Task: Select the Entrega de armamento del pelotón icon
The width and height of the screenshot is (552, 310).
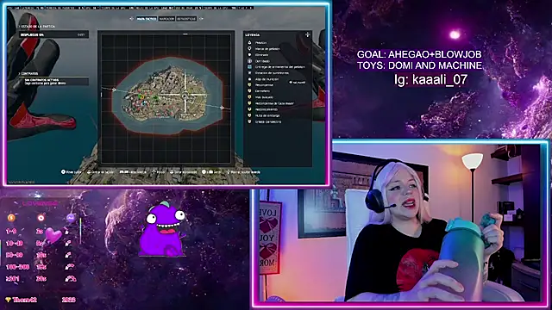Action: 249,67
